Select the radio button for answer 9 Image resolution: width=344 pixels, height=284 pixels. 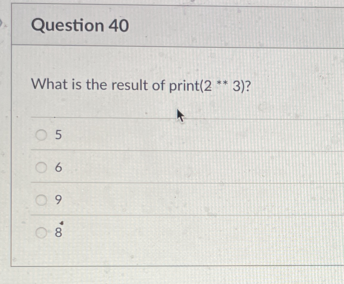pos(41,199)
